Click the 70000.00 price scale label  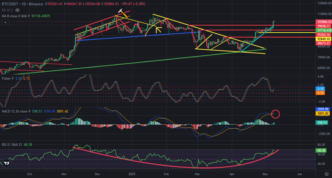click(x=324, y=57)
